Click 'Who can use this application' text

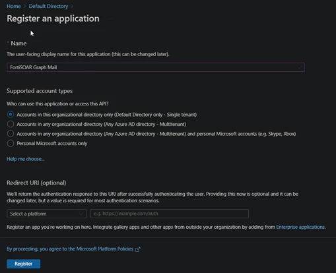57,104
